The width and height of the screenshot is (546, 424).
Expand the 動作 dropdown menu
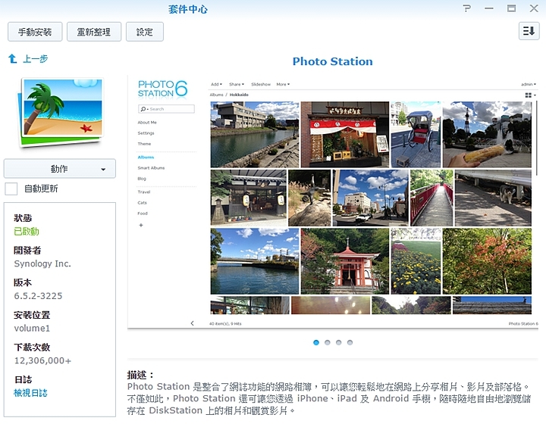pos(60,169)
